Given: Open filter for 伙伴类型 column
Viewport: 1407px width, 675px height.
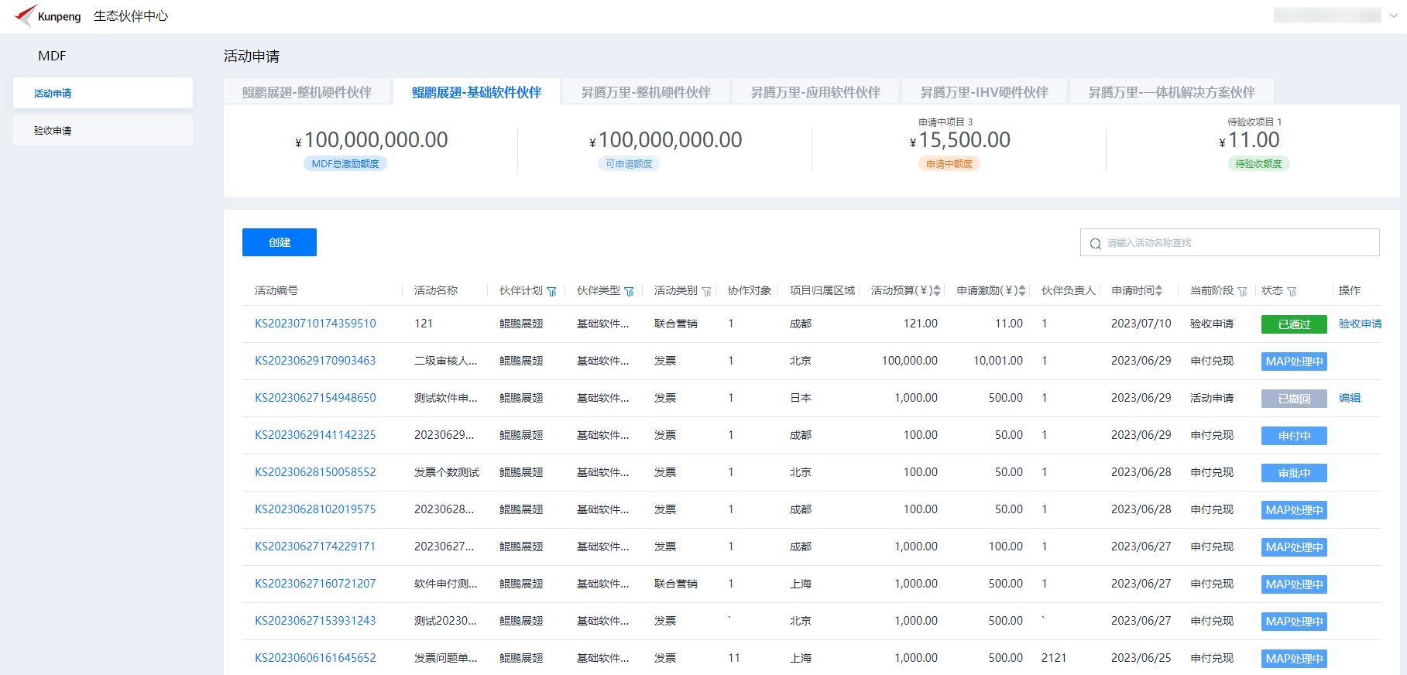Looking at the screenshot, I should coord(629,292).
